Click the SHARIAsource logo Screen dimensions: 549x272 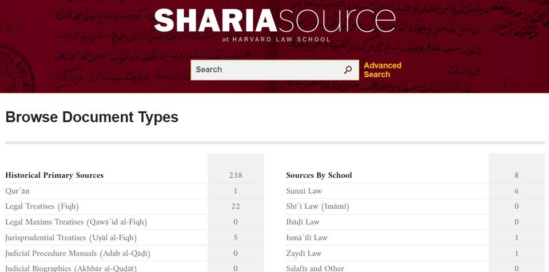275,21
